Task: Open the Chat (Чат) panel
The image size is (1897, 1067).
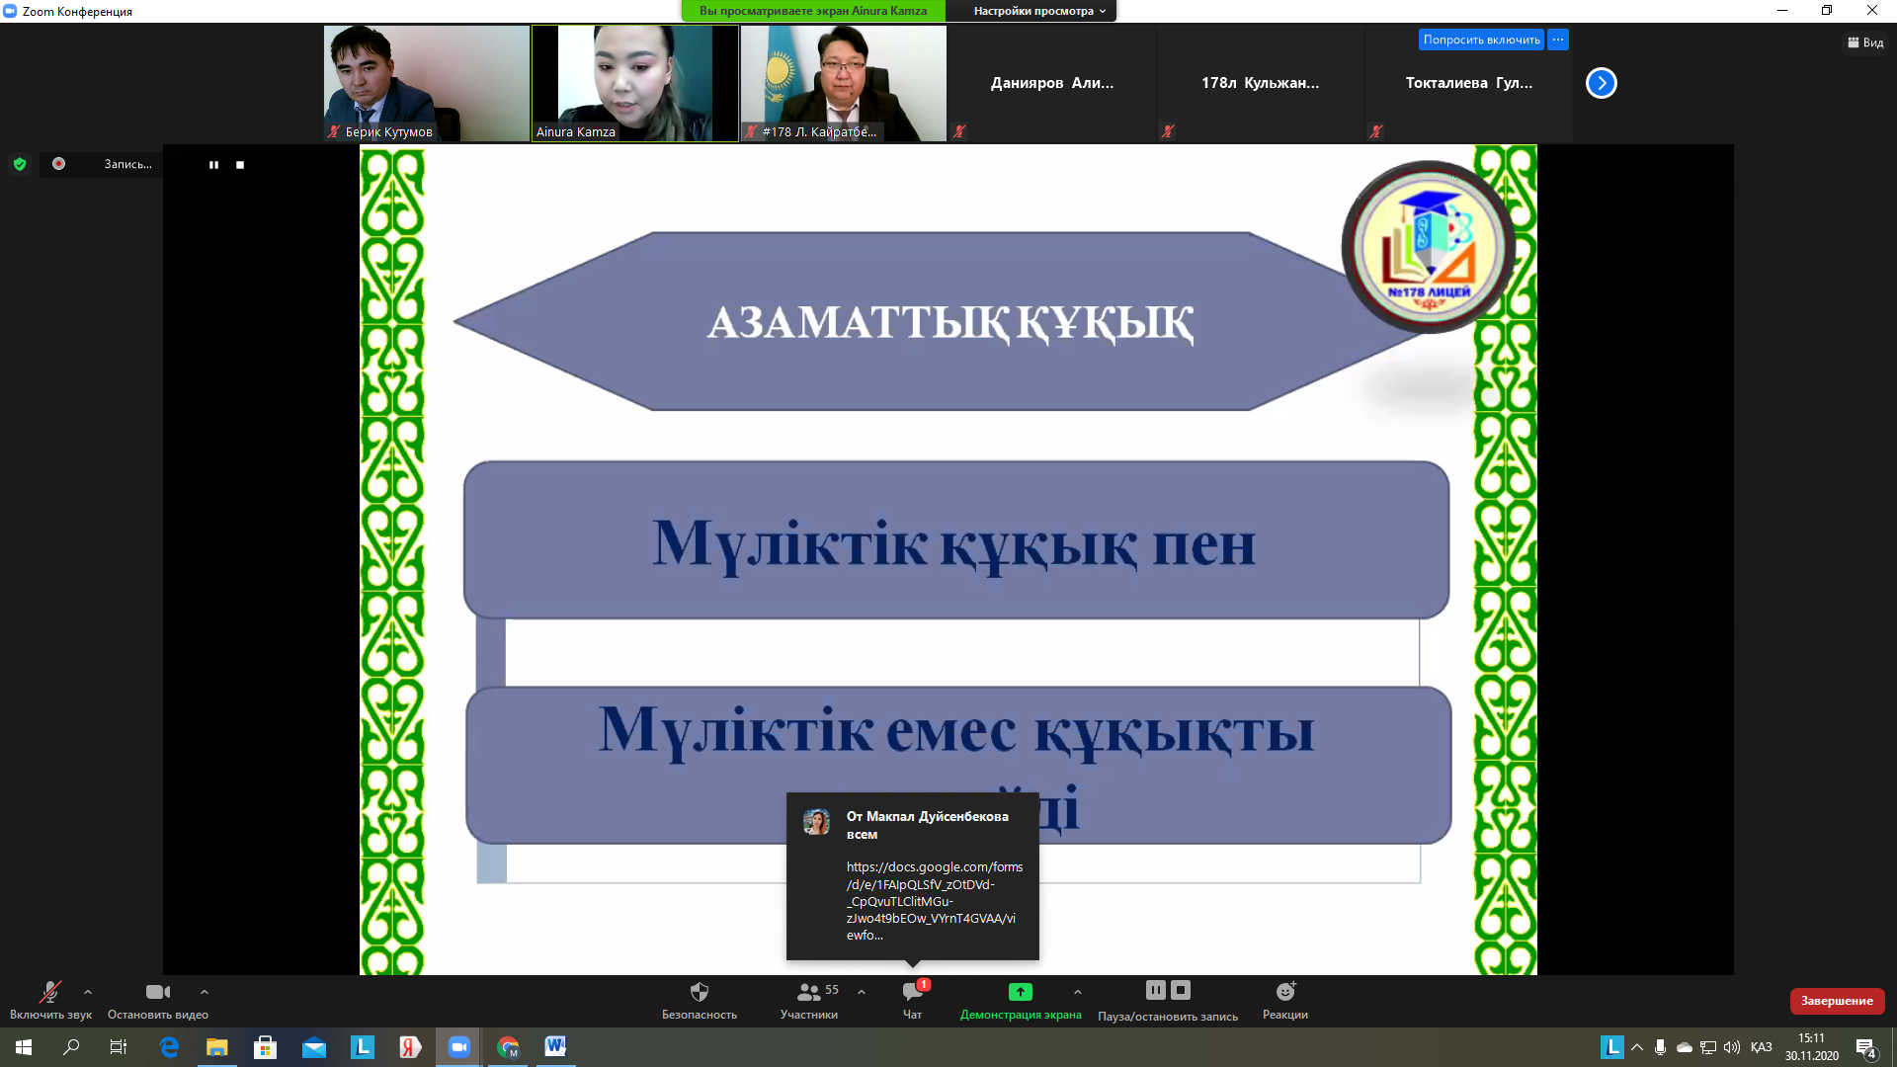Action: point(912,992)
